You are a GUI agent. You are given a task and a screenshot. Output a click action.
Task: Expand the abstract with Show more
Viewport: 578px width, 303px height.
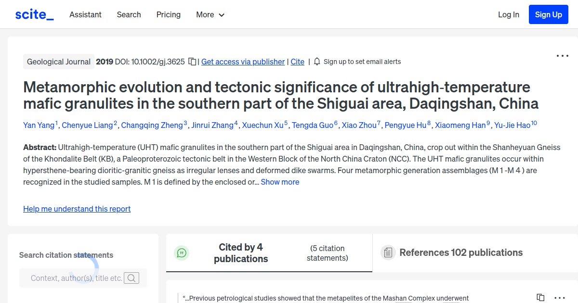[x=280, y=182]
